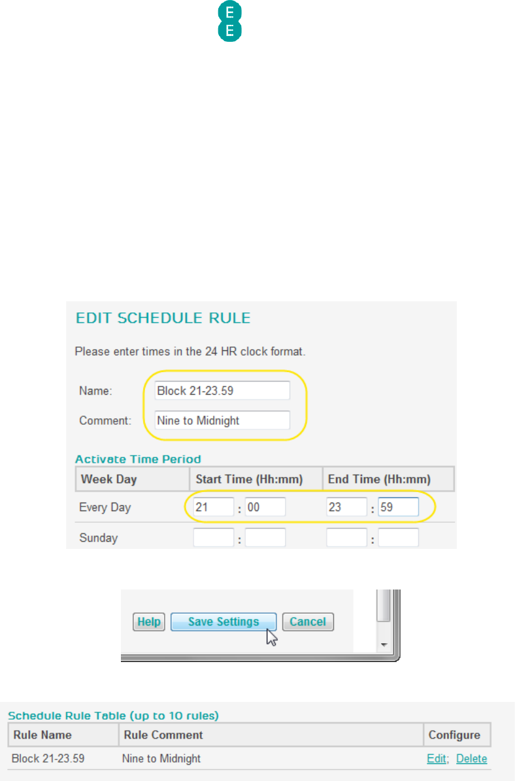Click the Every Day end minutes field
Image resolution: width=515 pixels, height=781 pixels.
tap(399, 507)
